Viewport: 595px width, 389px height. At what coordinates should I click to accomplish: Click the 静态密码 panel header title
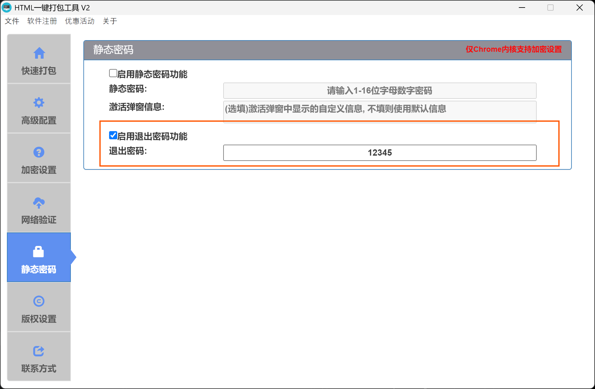(x=113, y=50)
